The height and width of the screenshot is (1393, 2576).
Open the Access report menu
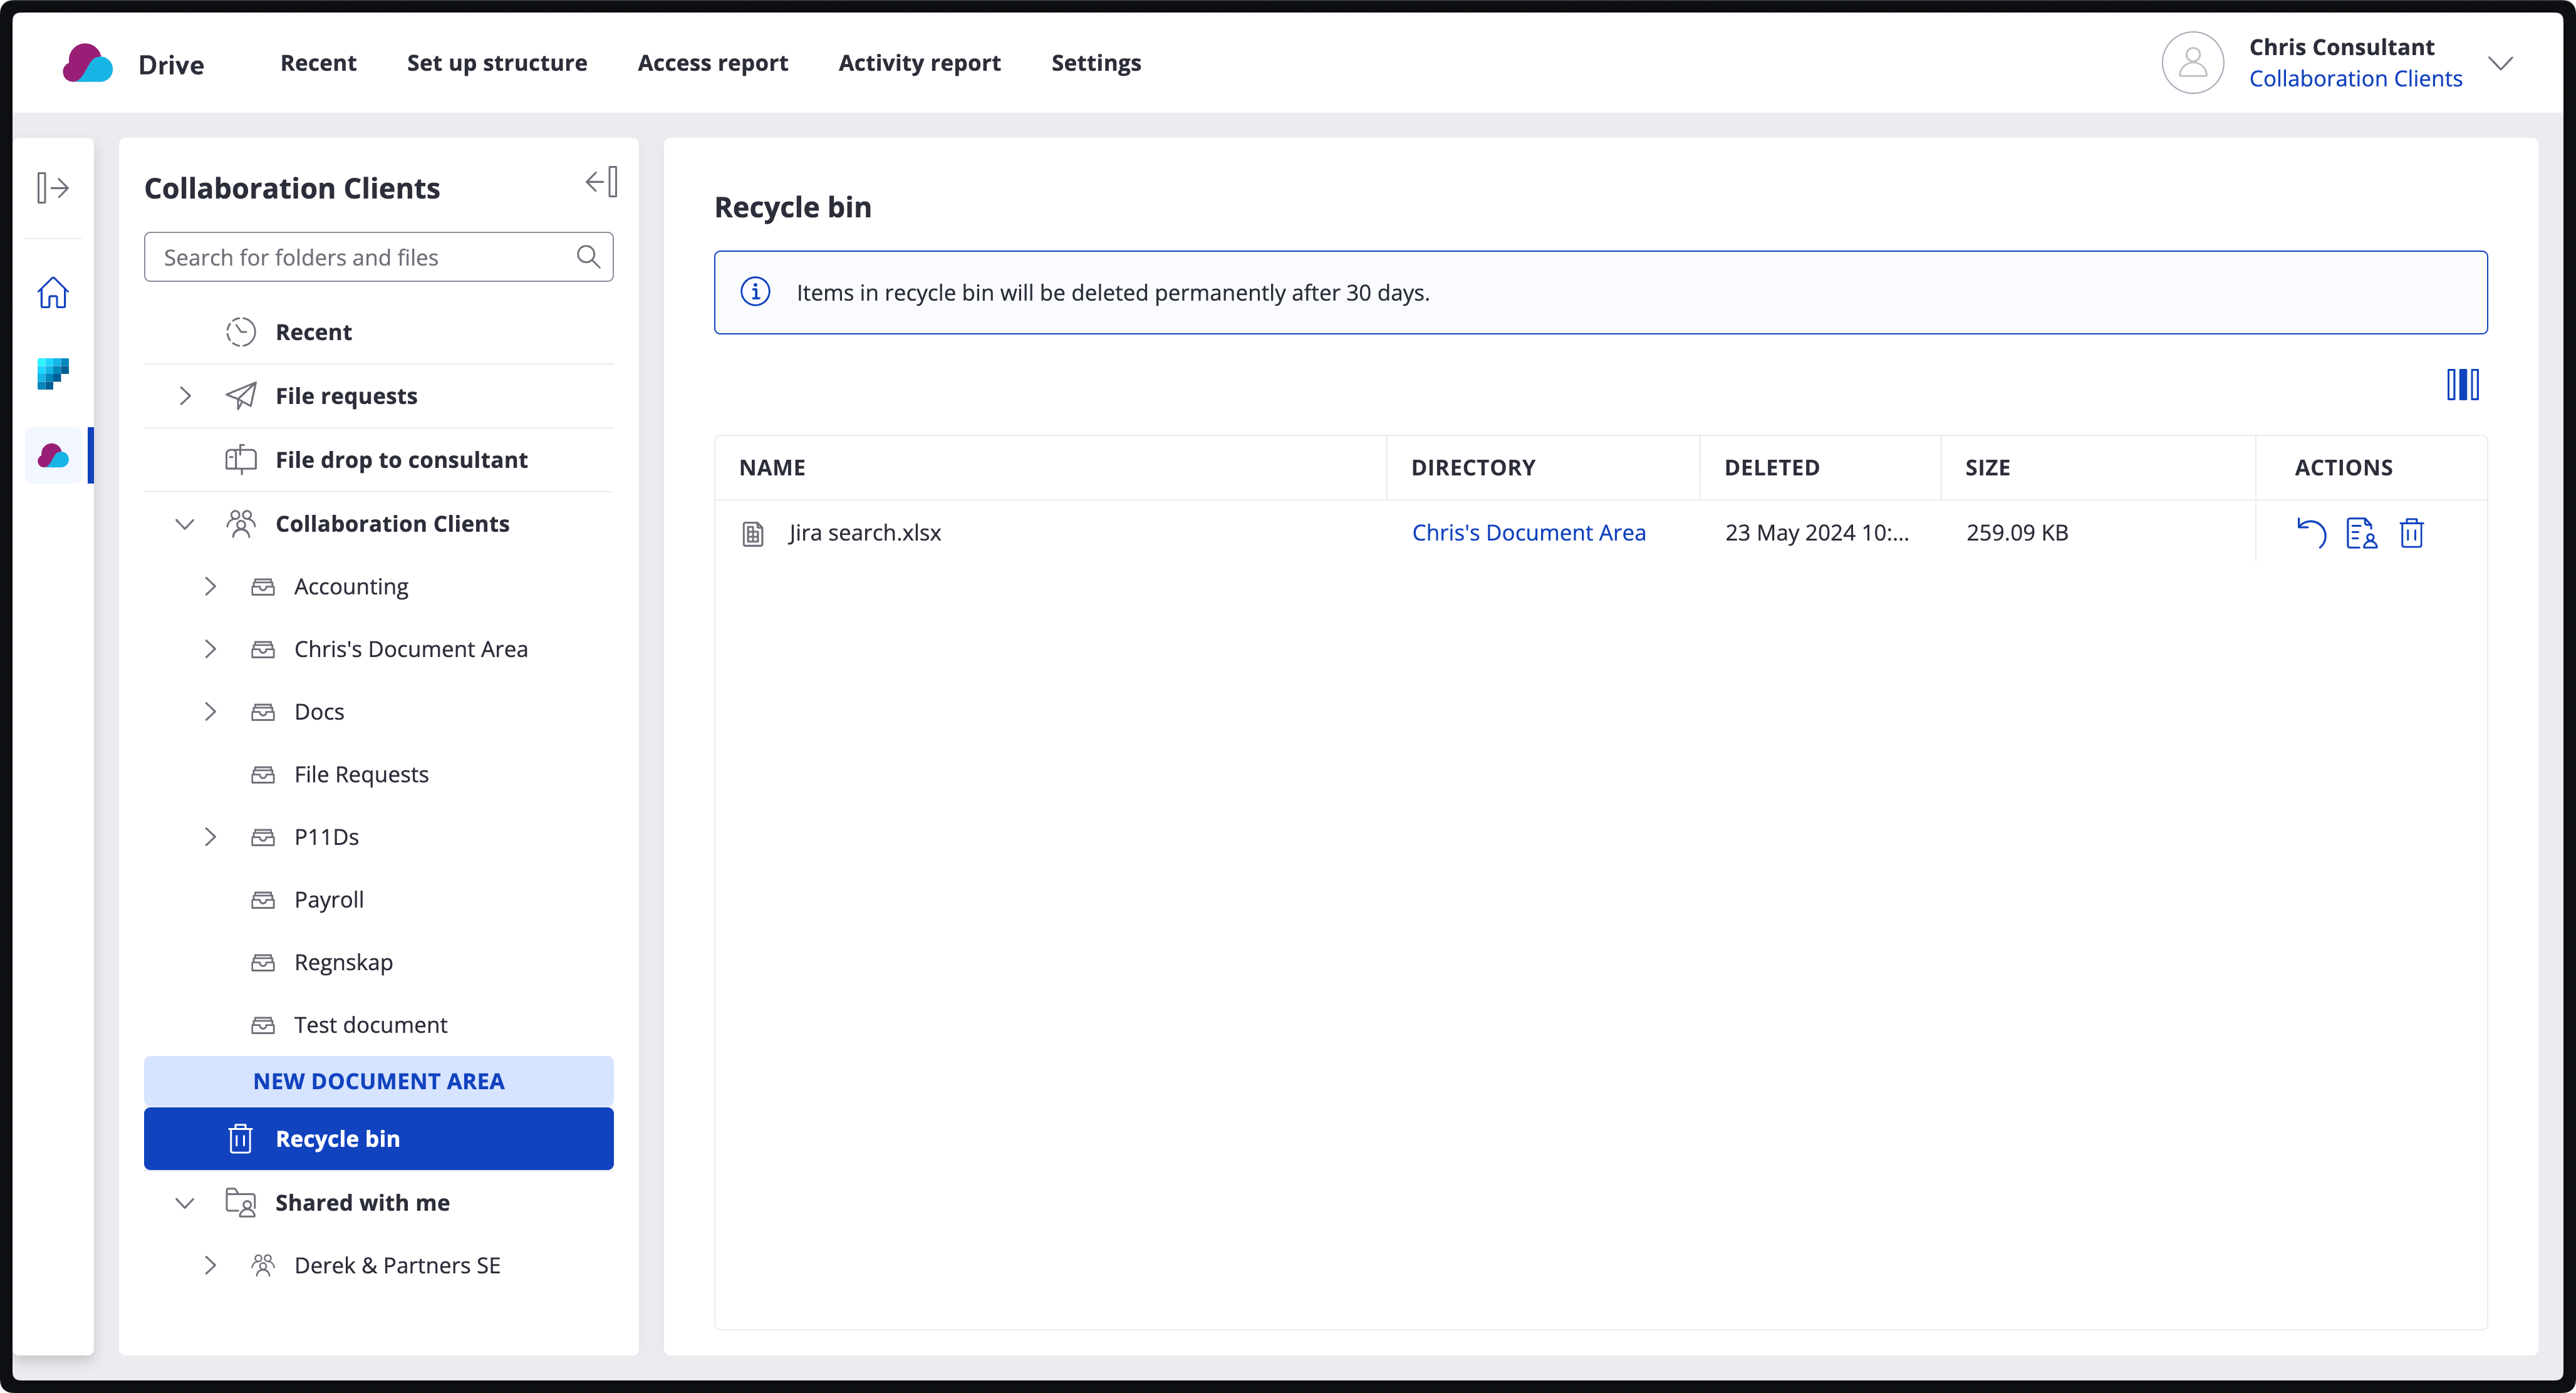[x=712, y=63]
